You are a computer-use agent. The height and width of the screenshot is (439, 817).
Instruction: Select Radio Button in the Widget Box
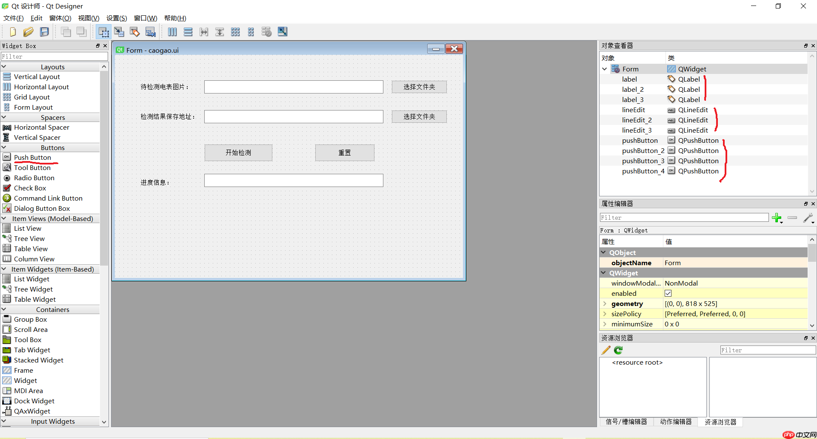(34, 178)
